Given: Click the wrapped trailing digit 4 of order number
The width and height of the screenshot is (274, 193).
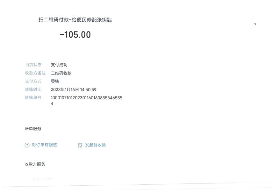Looking at the screenshot, I should pyautogui.click(x=52, y=104).
